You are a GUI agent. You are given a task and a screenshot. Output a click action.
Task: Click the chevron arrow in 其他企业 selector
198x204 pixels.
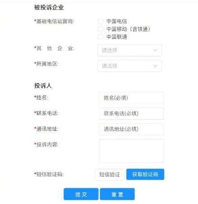coord(155,50)
